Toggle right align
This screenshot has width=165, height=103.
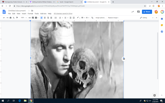pyautogui.click(x=48, y=18)
